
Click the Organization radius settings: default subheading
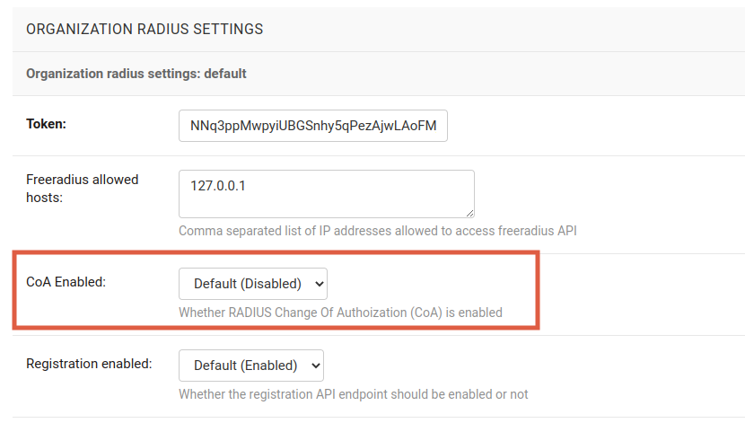click(136, 74)
